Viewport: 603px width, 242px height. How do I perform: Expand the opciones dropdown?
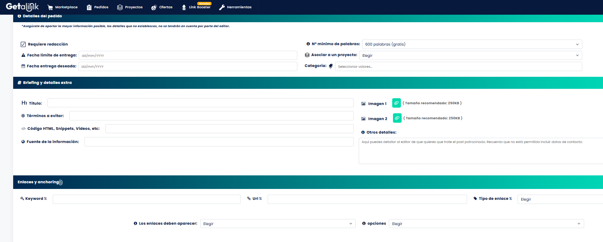(486, 224)
